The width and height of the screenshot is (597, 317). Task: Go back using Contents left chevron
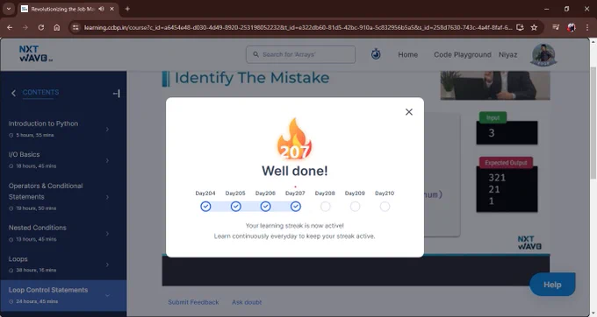click(x=13, y=93)
